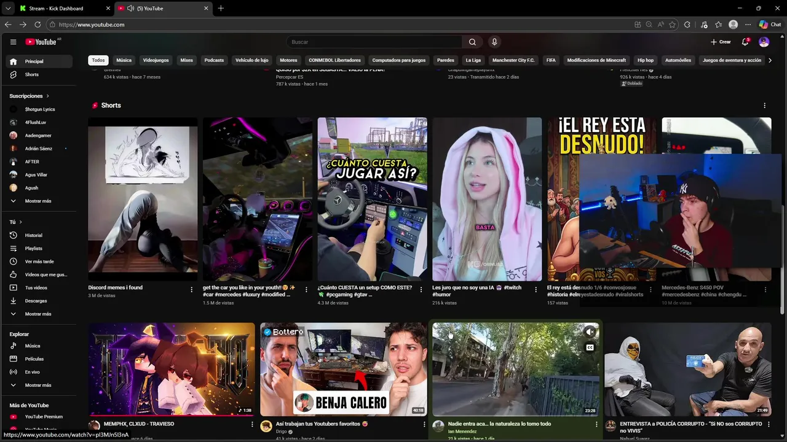Click the Crear plus button
787x442 pixels.
click(721, 42)
